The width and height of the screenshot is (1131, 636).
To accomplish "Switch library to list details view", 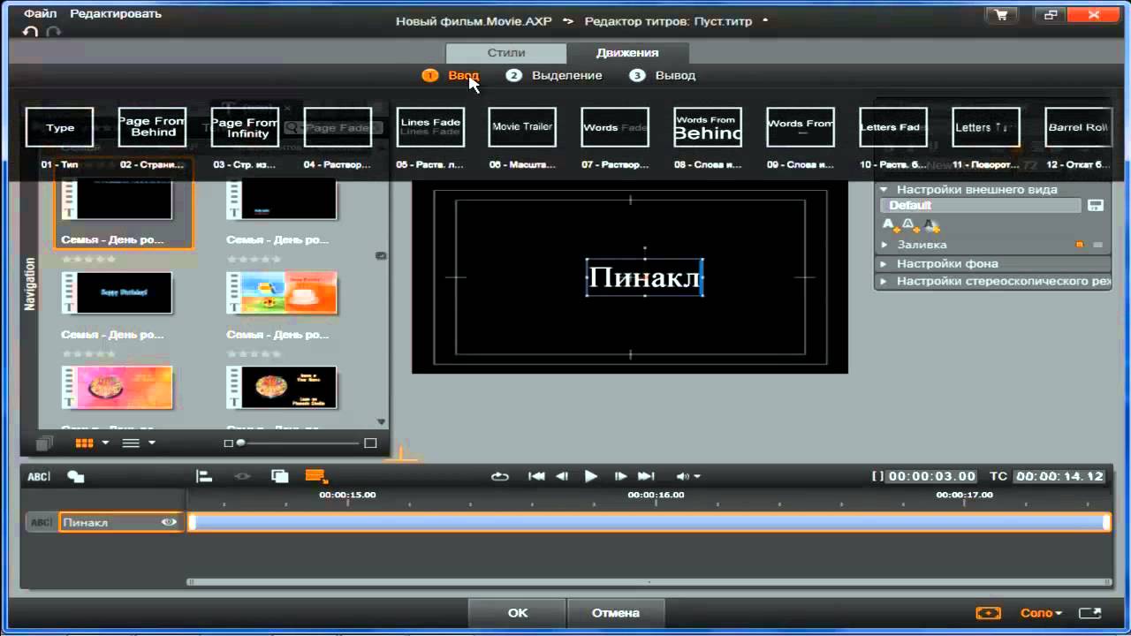I will point(131,443).
